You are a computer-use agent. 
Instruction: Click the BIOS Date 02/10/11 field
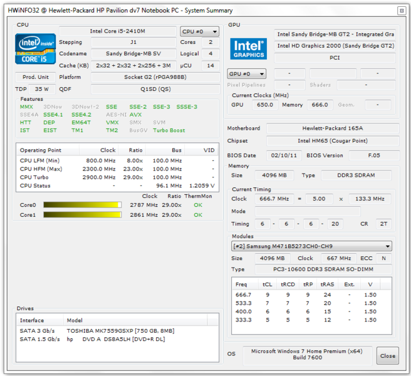pyautogui.click(x=284, y=155)
